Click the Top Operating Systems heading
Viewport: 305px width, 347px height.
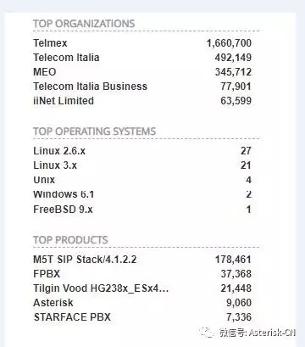tap(95, 132)
